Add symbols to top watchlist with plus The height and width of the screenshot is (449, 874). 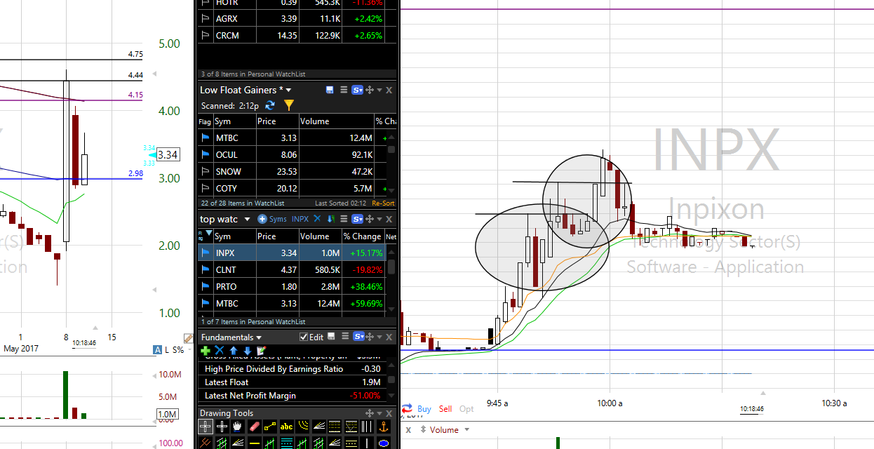point(262,219)
